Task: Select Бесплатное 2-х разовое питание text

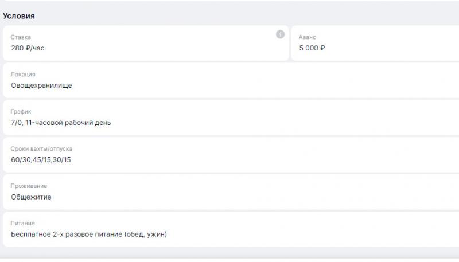Action: (67, 234)
